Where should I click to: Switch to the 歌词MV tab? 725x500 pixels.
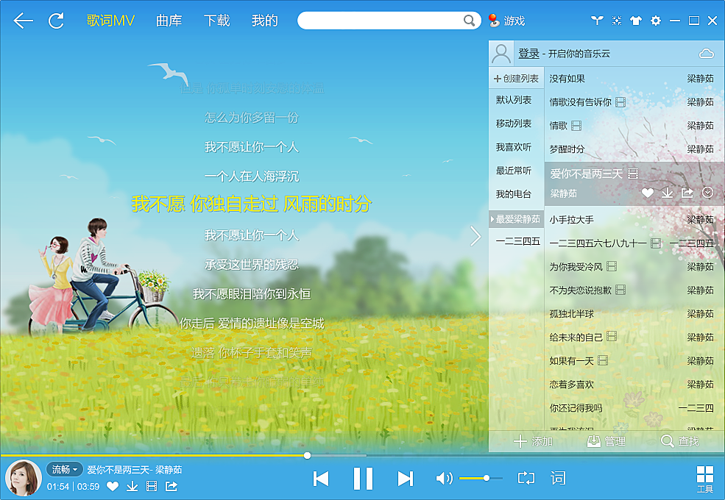point(110,21)
